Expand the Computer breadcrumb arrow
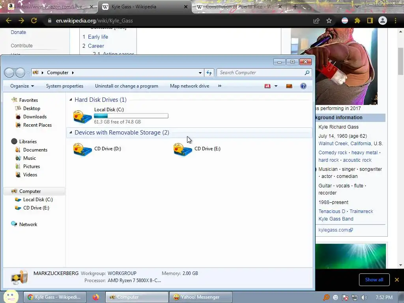Image resolution: width=404 pixels, height=303 pixels. (73, 73)
